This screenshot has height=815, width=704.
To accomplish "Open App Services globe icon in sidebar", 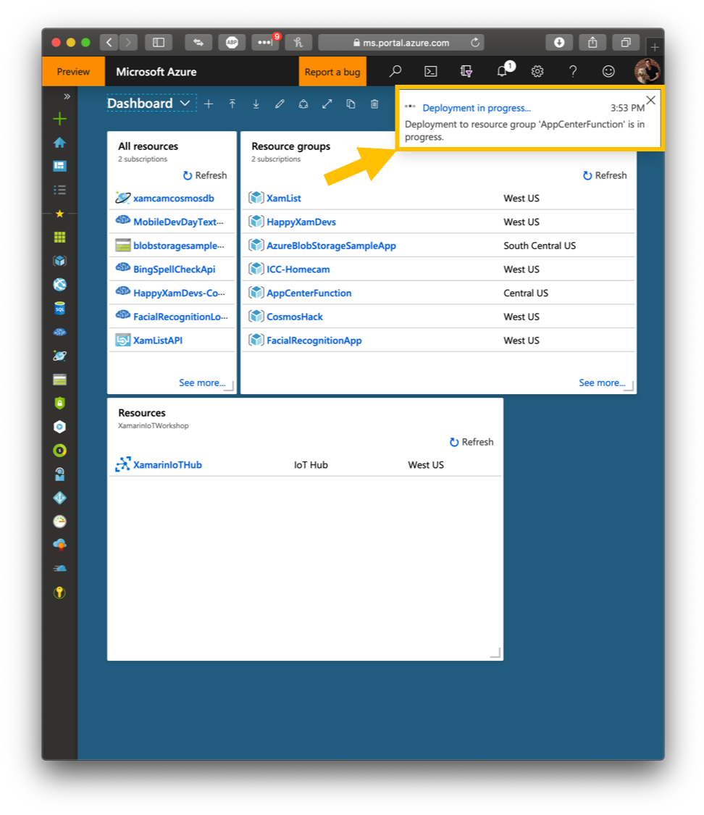I will click(x=59, y=284).
